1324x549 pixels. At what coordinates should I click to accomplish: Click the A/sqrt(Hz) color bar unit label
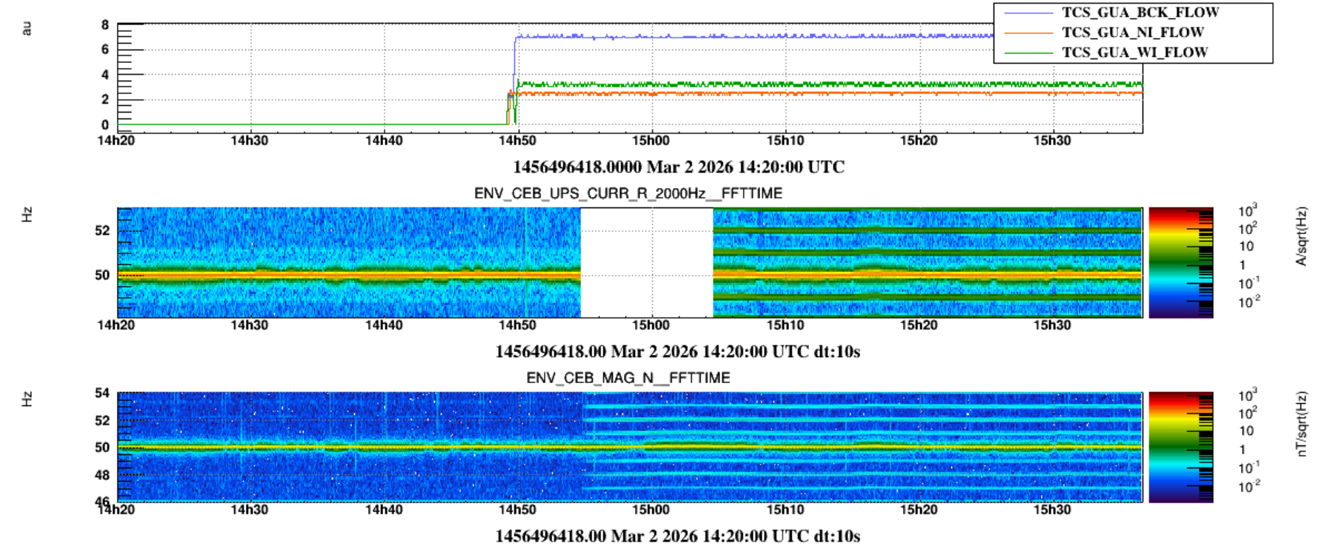(x=1300, y=237)
